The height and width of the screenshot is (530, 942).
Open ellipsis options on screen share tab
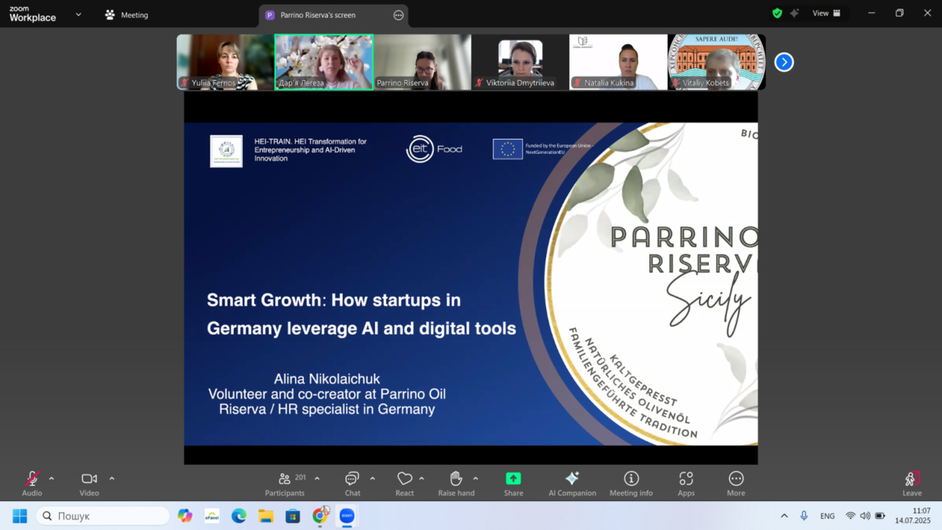coord(398,15)
